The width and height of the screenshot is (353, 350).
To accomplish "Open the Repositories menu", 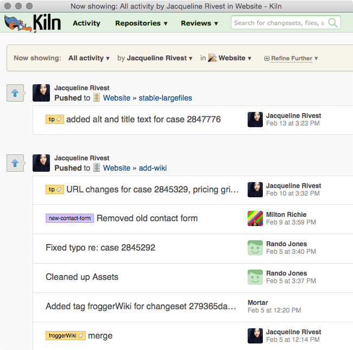I will pyautogui.click(x=141, y=23).
